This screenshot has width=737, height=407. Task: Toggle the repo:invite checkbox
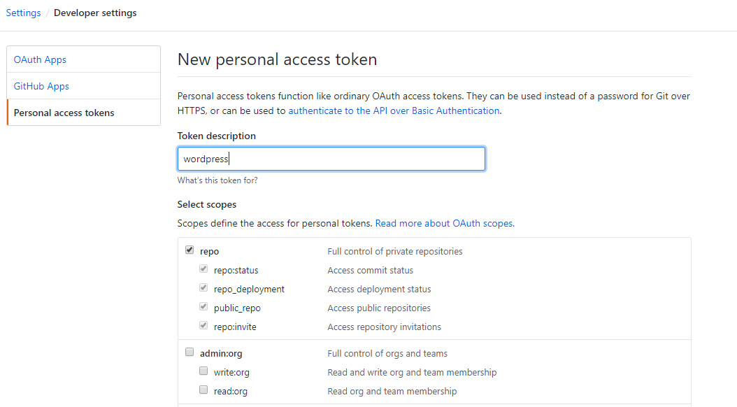click(203, 326)
